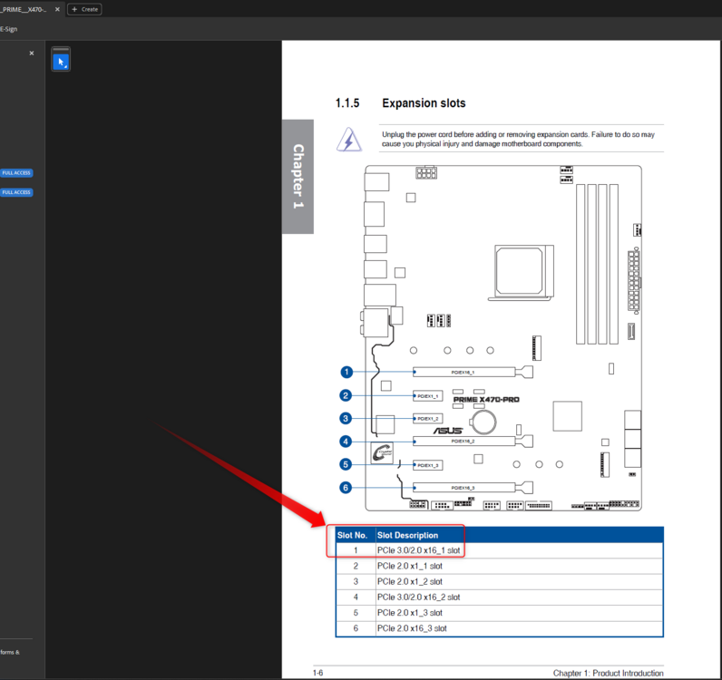Close the left side panel

pyautogui.click(x=32, y=53)
